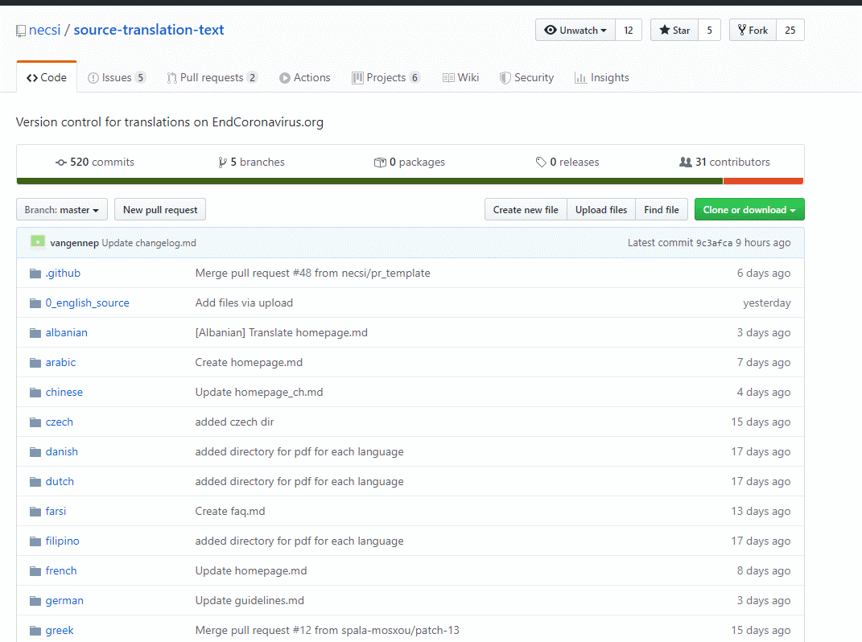Open commit '[Albanian] Translate homepage.md'
Screen dimensions: 862x642
pyautogui.click(x=282, y=332)
